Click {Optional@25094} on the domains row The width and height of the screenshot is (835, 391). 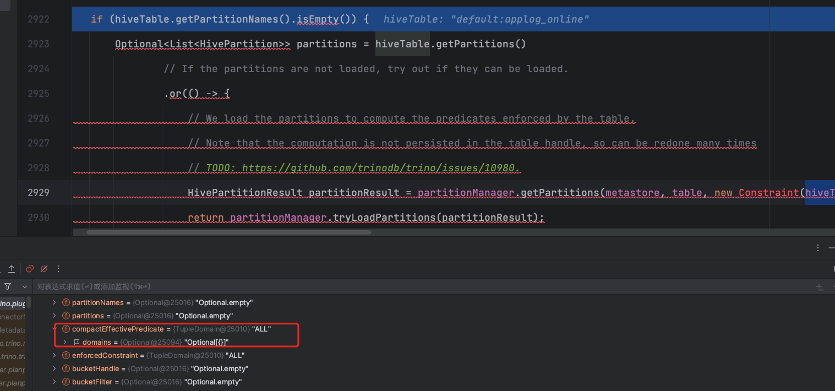point(151,342)
